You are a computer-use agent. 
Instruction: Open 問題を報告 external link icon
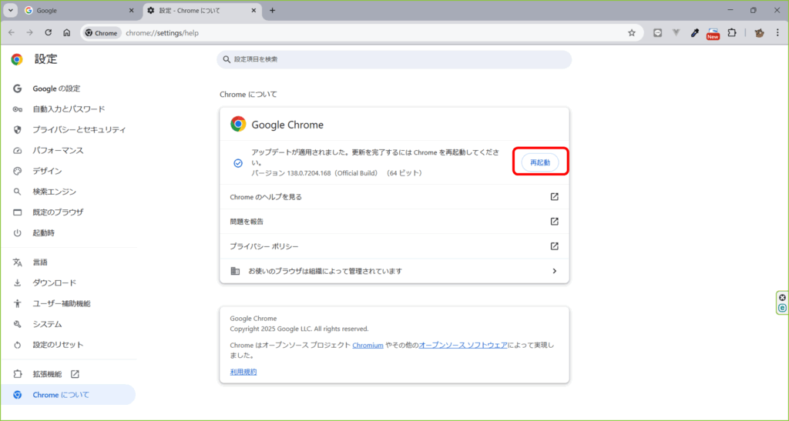point(554,222)
